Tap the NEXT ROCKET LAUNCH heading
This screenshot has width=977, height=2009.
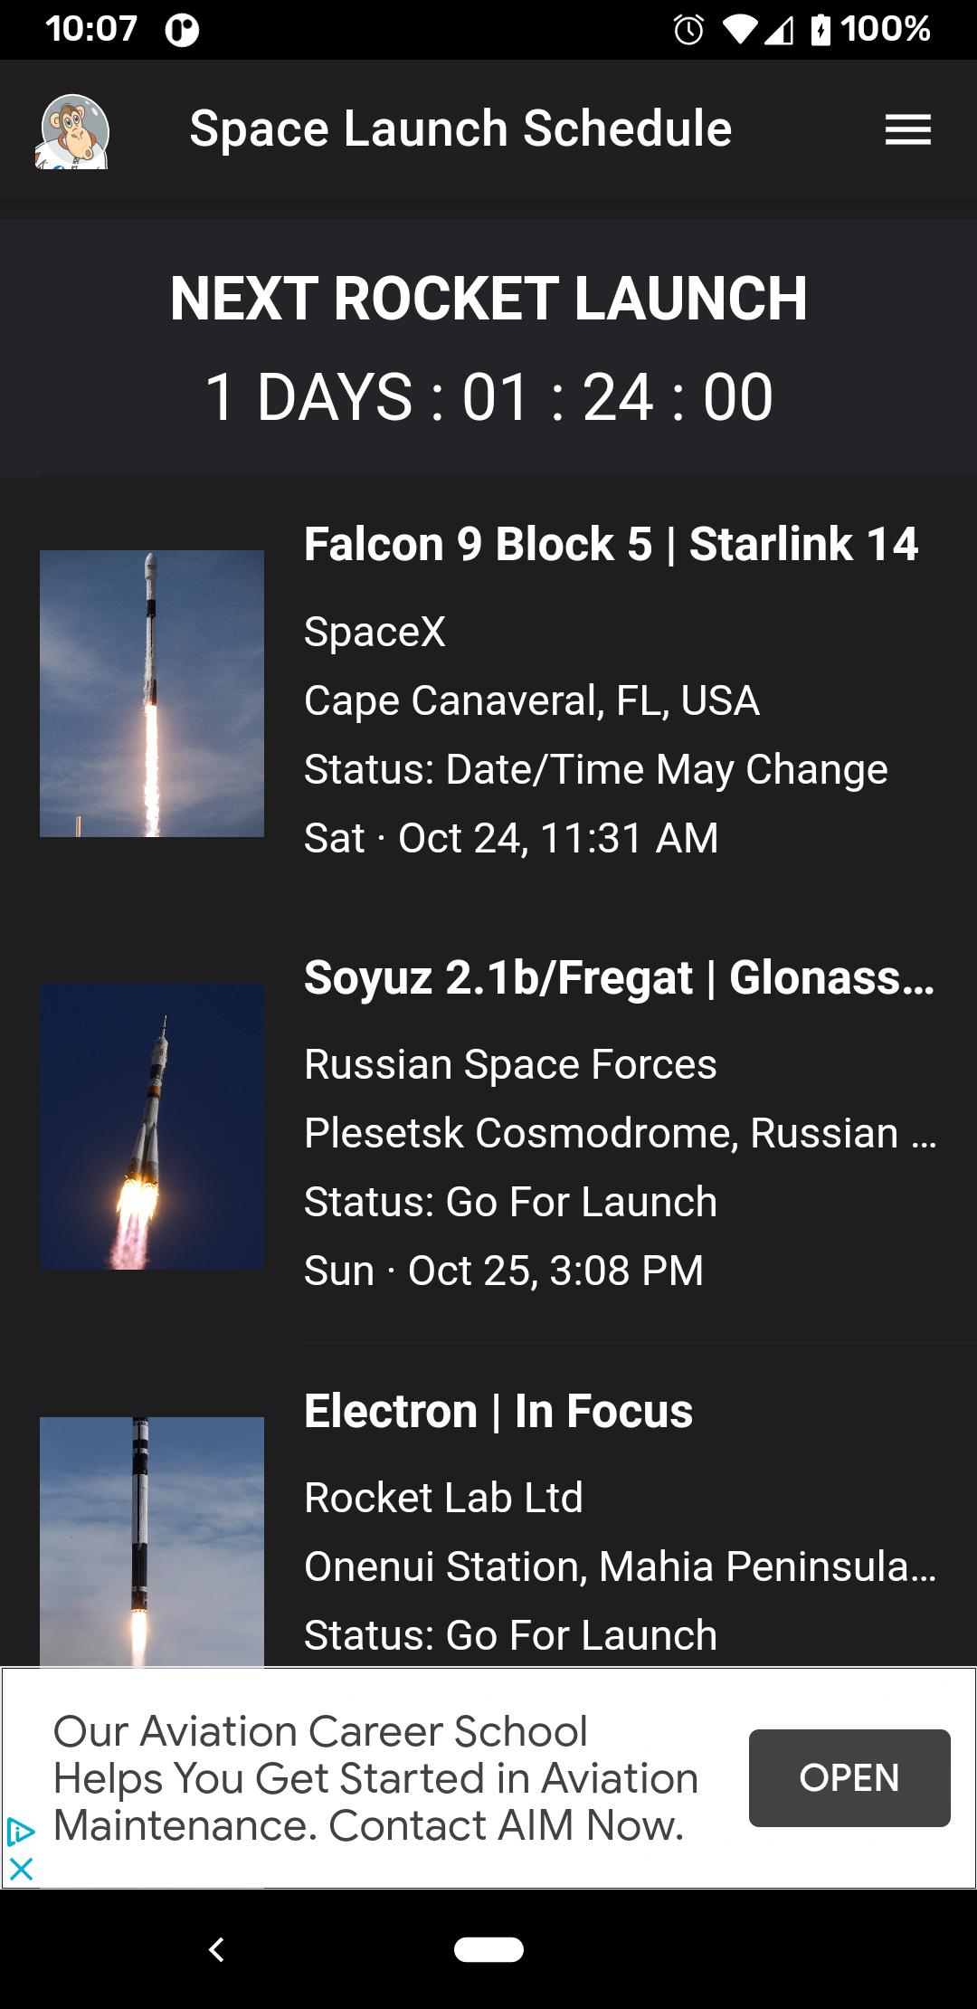point(488,299)
